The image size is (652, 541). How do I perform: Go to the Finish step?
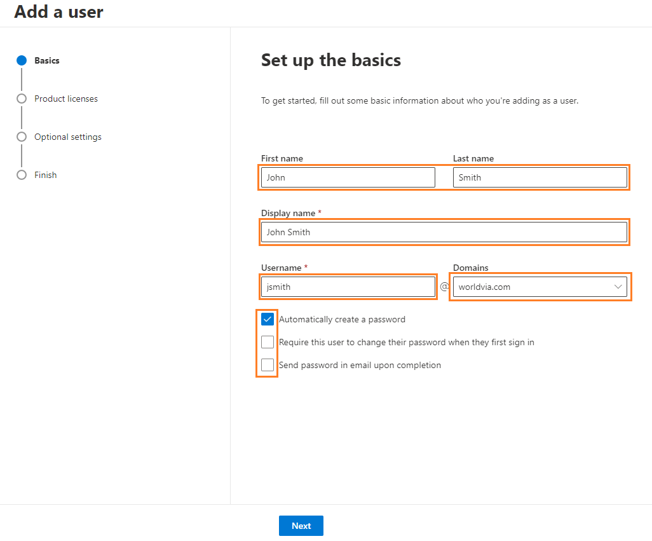point(45,175)
